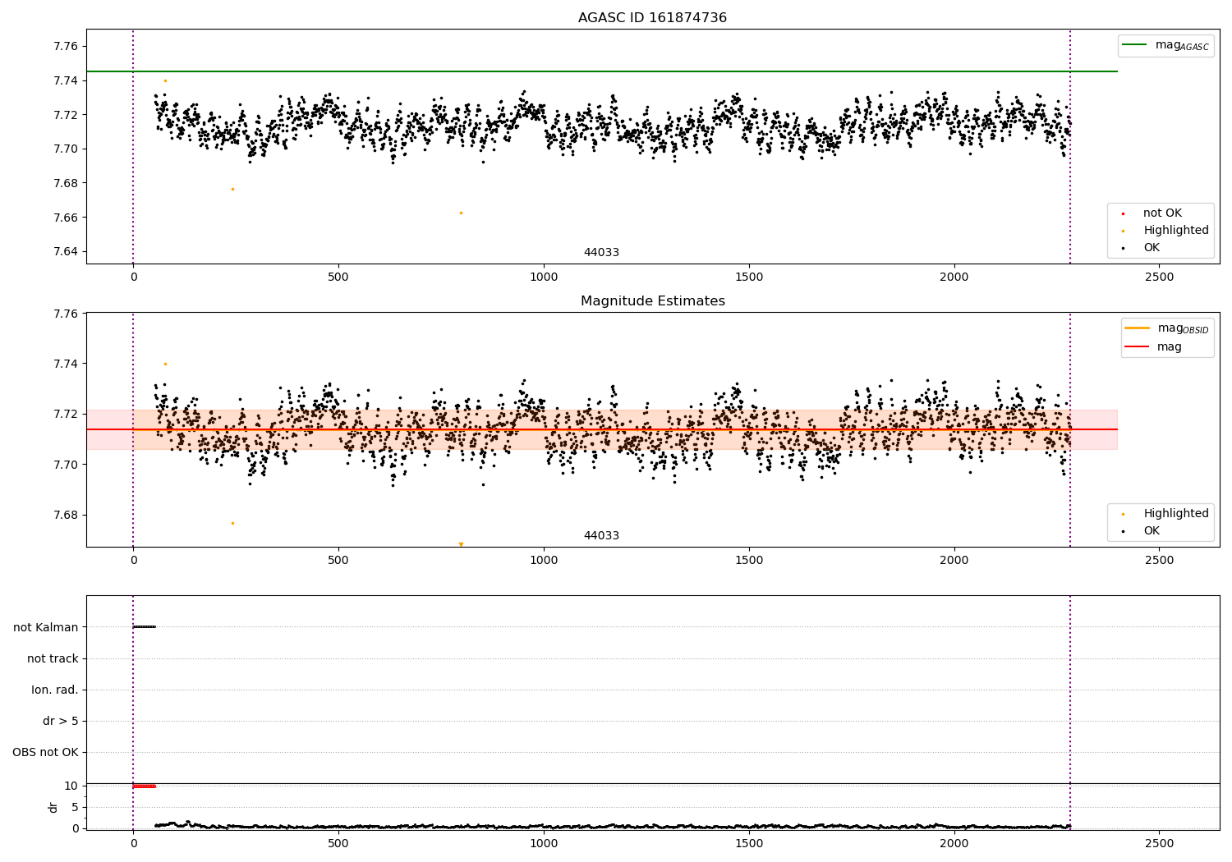The image size is (1232, 862).
Task: Click the '44033' label in AGASC ID plot
Action: click(x=601, y=252)
